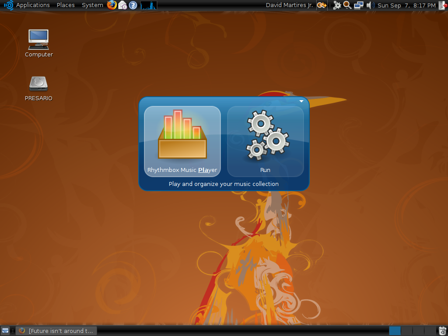This screenshot has height=336, width=448.
Task: Click the logout icon at top right
Action: 444,5
